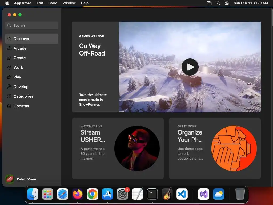The height and width of the screenshot is (205, 273).
Task: Open the Window menu
Action: (69, 3)
